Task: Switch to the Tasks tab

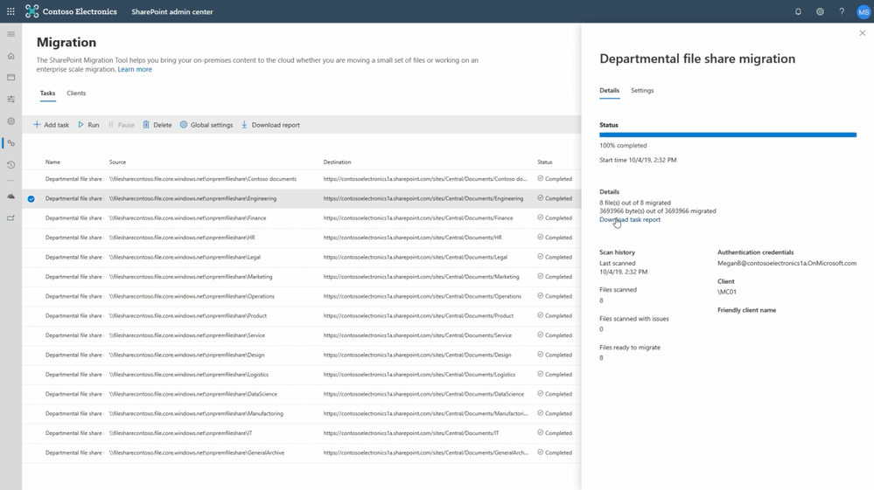Action: coord(47,93)
